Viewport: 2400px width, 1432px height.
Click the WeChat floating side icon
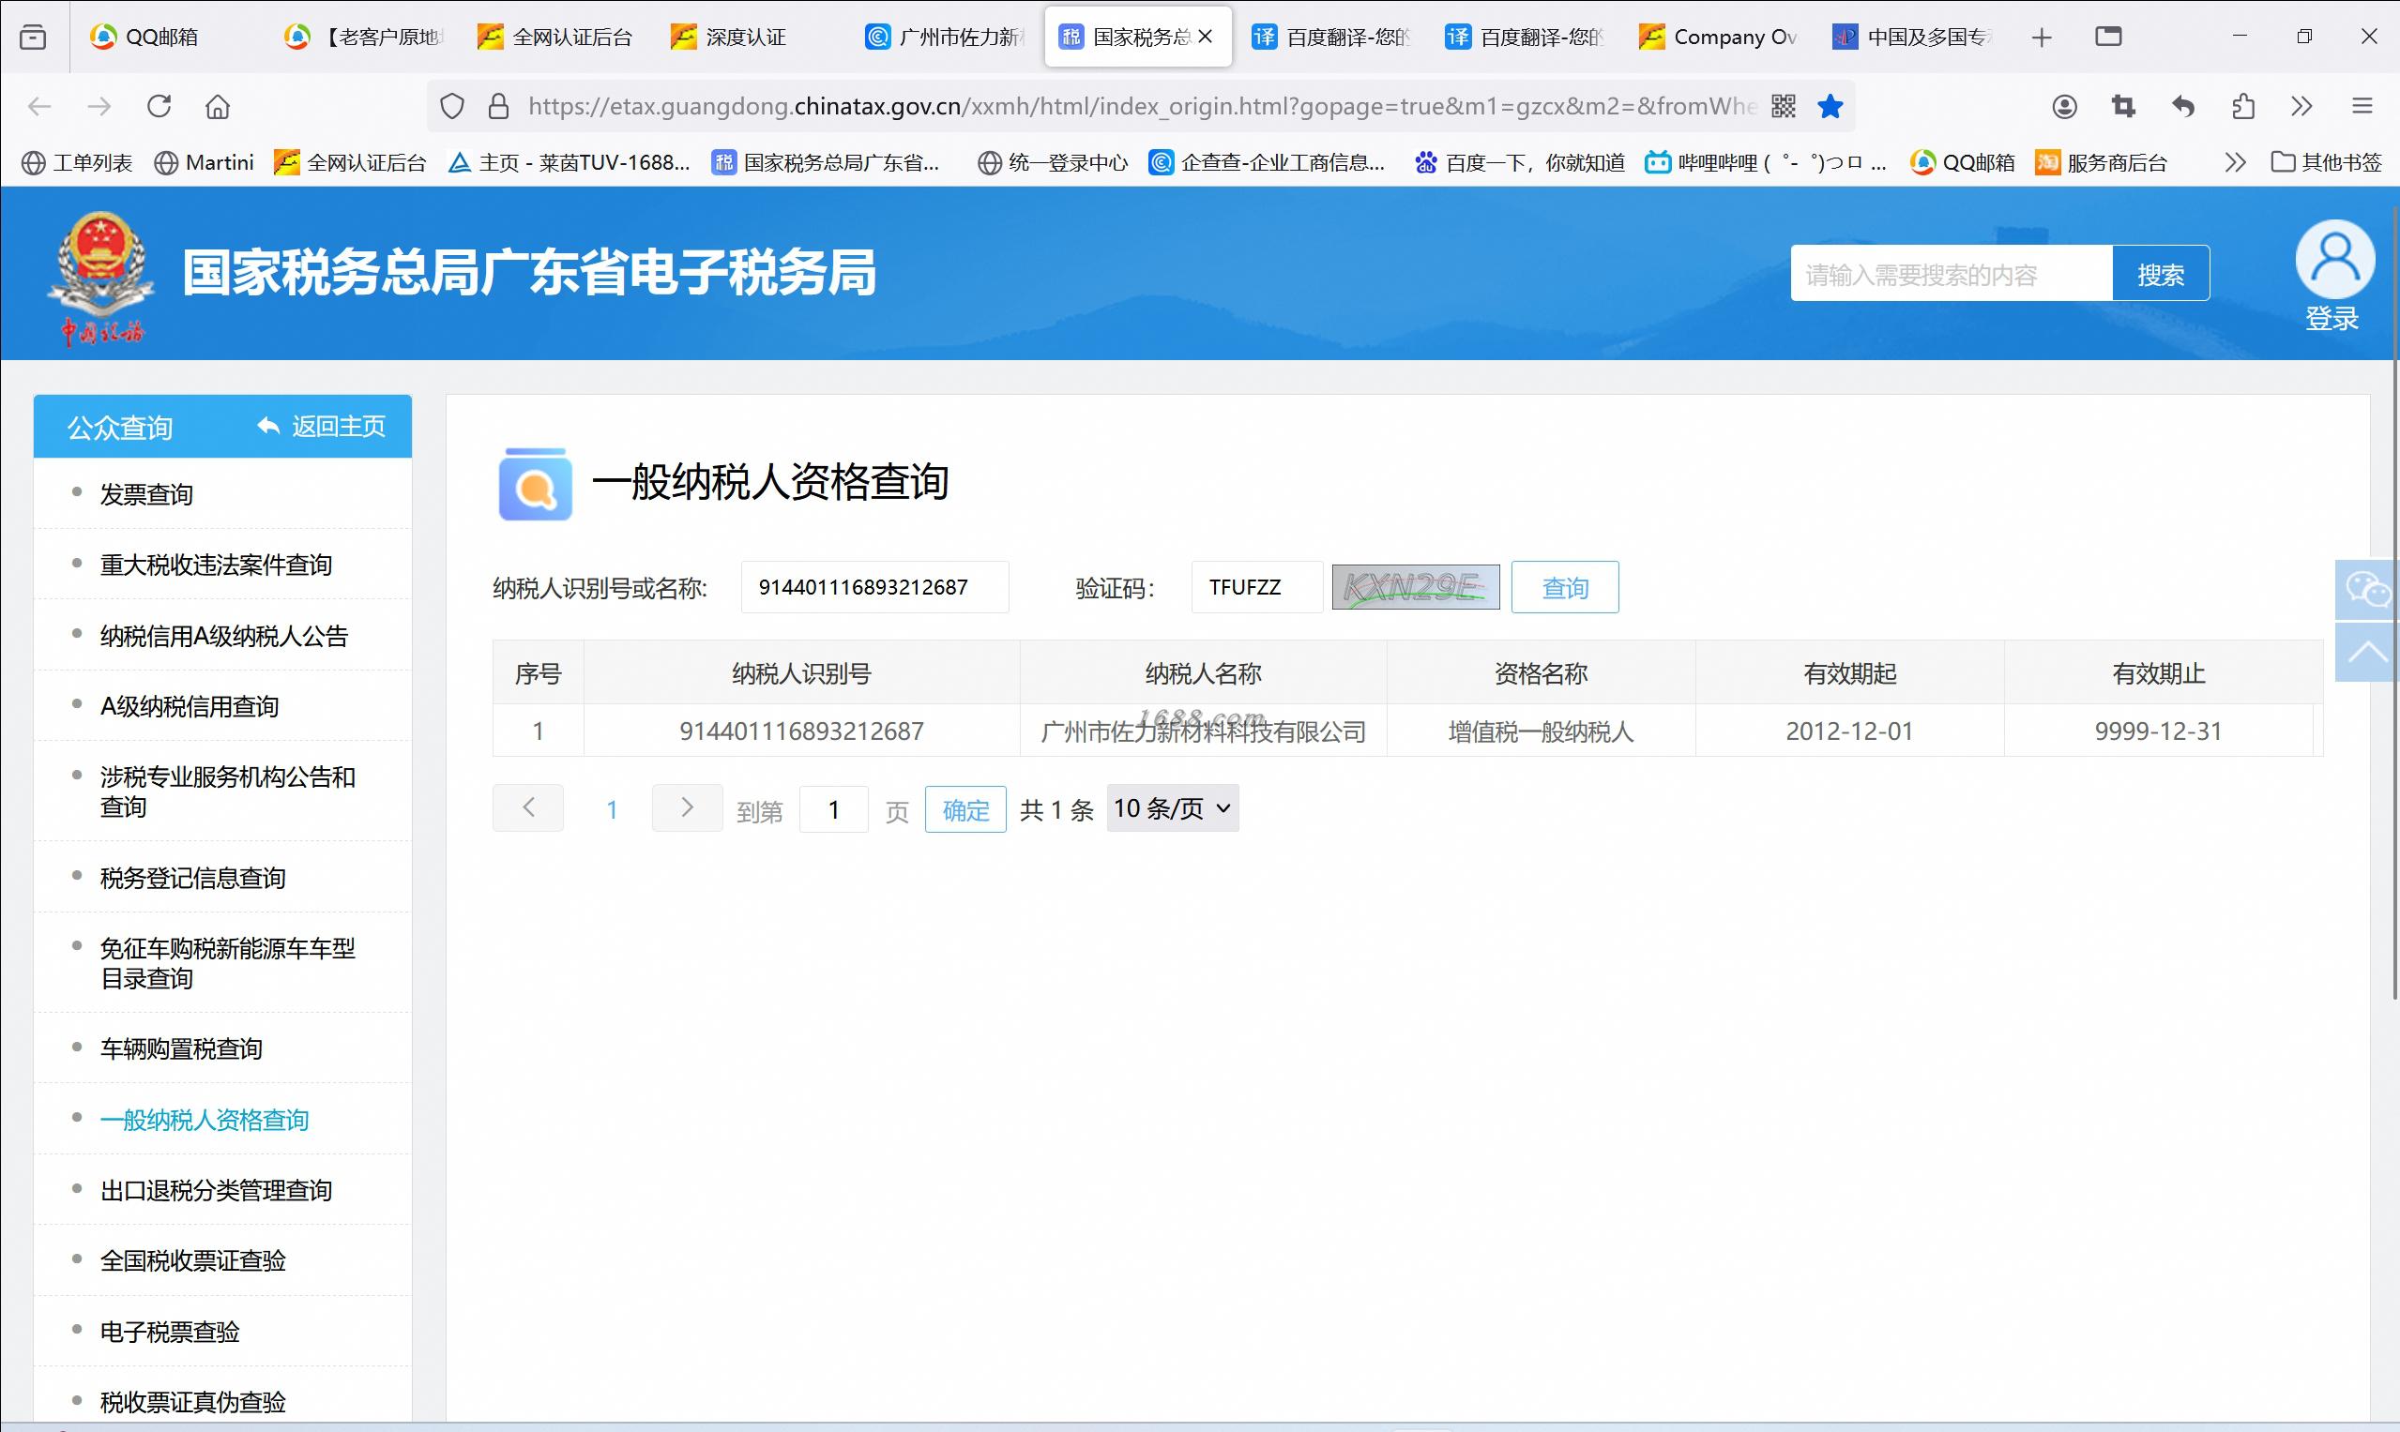click(2366, 590)
